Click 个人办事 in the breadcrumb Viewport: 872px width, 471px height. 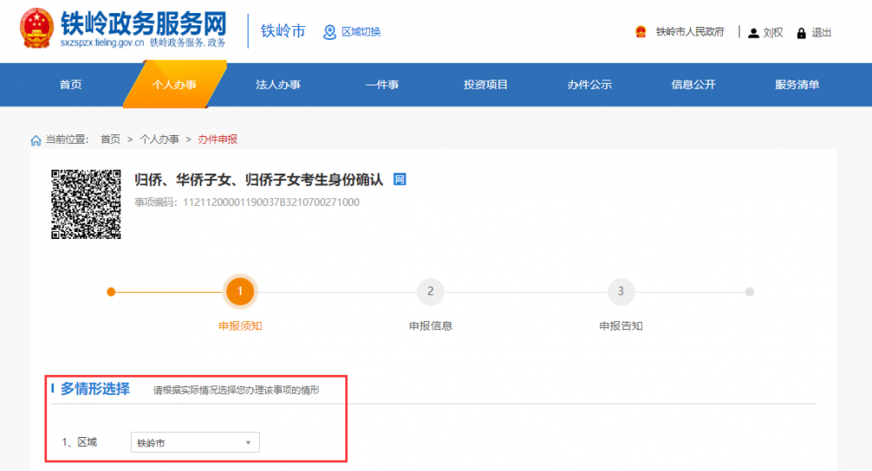[x=159, y=140]
